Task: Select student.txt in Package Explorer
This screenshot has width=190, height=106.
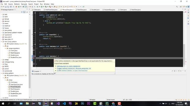Action: pyautogui.click(x=14, y=96)
